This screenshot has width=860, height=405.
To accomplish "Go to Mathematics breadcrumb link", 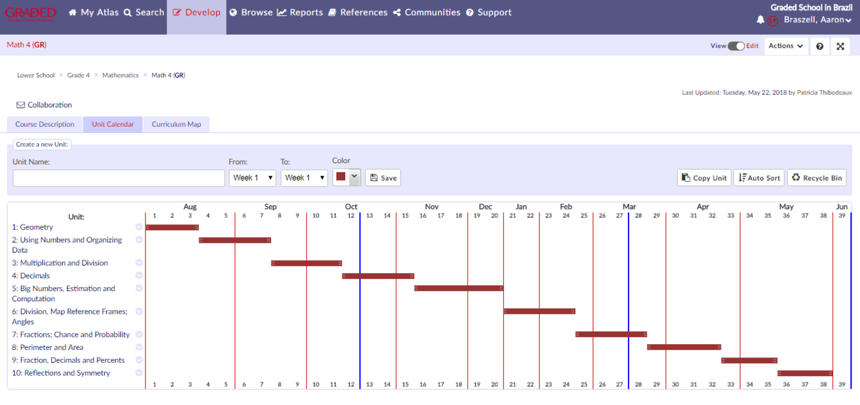I will click(120, 75).
